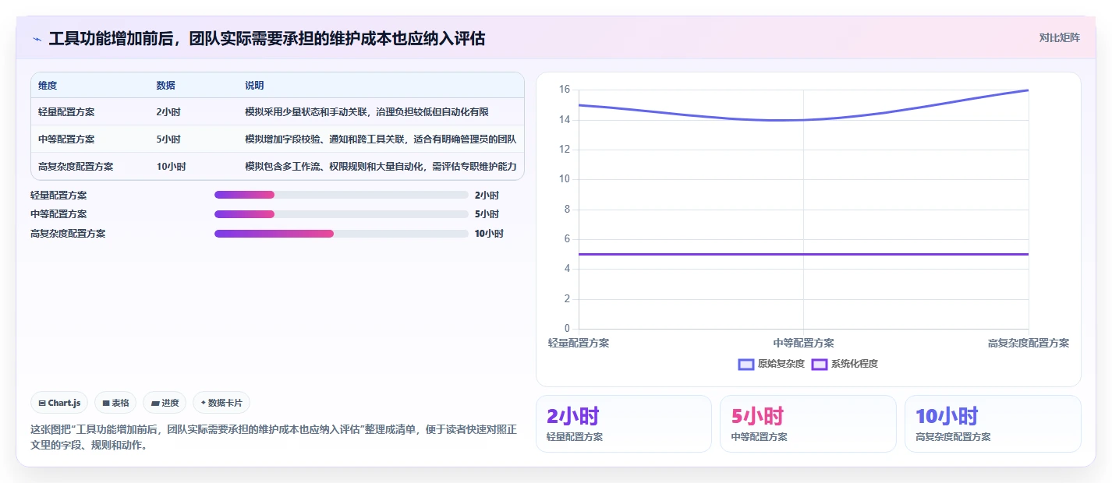Click the 轻量配置方案 x-axis label
Screen dimensions: 1112x483
click(579, 343)
